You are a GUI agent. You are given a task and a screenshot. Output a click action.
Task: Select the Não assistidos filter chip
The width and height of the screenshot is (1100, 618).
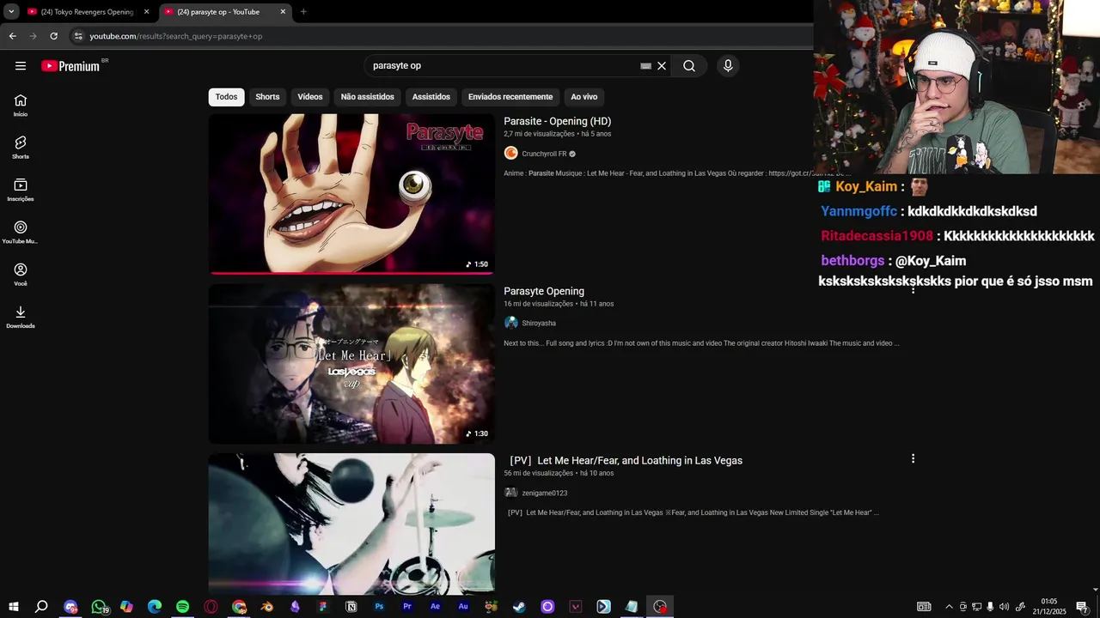click(367, 97)
